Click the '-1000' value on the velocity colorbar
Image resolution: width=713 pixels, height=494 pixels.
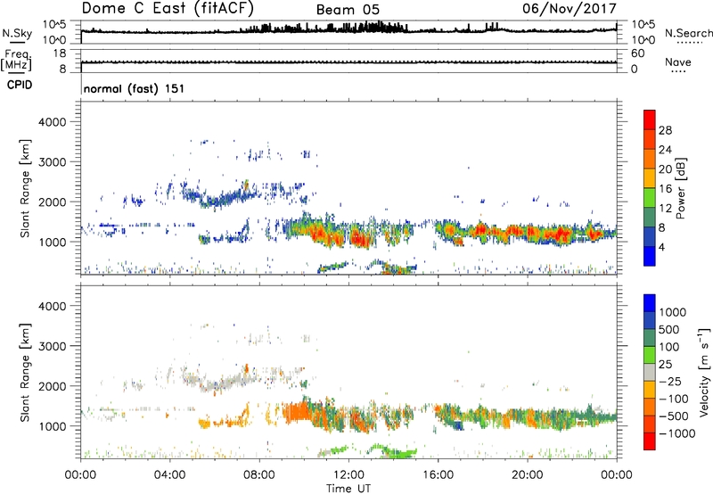[677, 433]
